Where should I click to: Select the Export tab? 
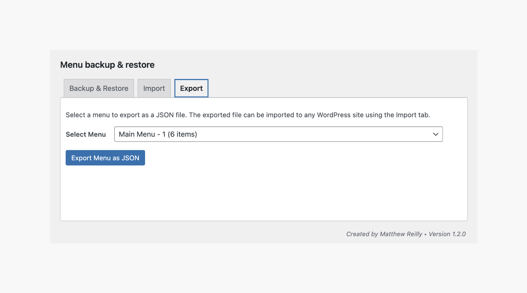pos(191,89)
